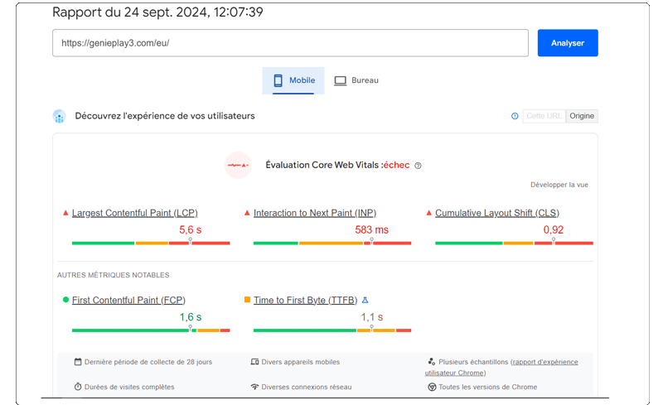Switch to the Mobile tab
The image size is (663, 405).
(293, 80)
